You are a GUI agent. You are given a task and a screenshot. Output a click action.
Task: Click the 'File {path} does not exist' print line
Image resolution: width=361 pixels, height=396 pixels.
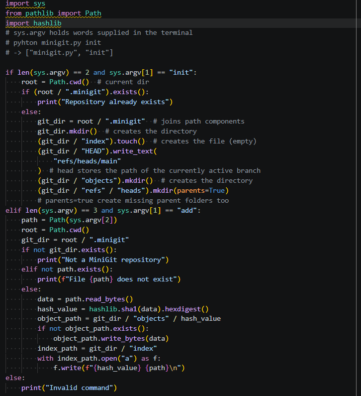tap(109, 279)
